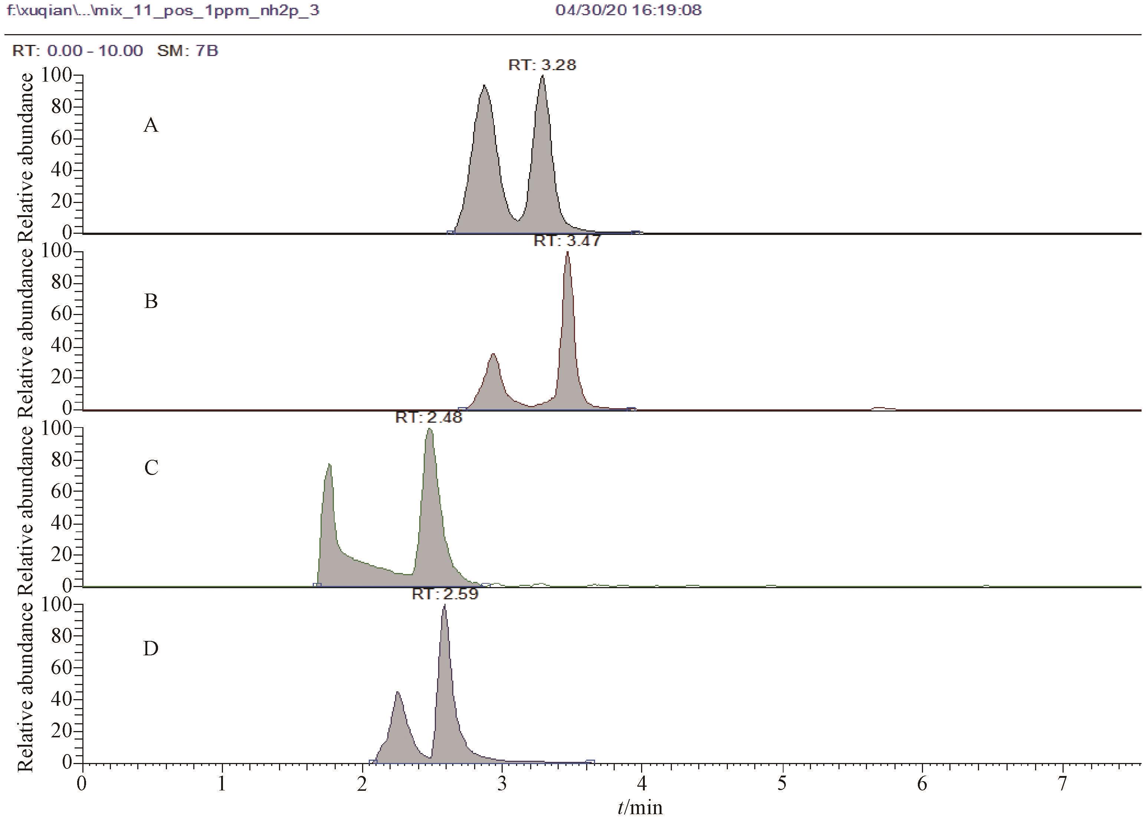Click the integration end marker in chromatogram C

[x=486, y=586]
